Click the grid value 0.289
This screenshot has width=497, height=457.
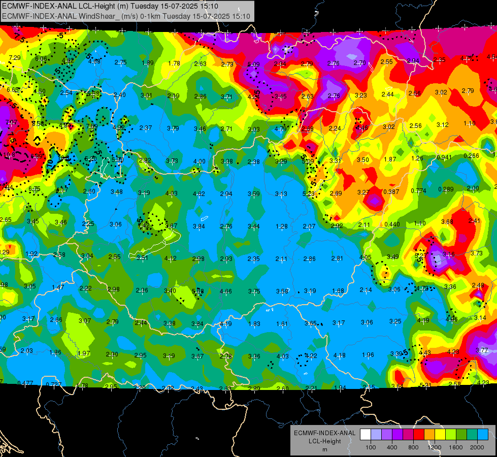pyautogui.click(x=446, y=189)
